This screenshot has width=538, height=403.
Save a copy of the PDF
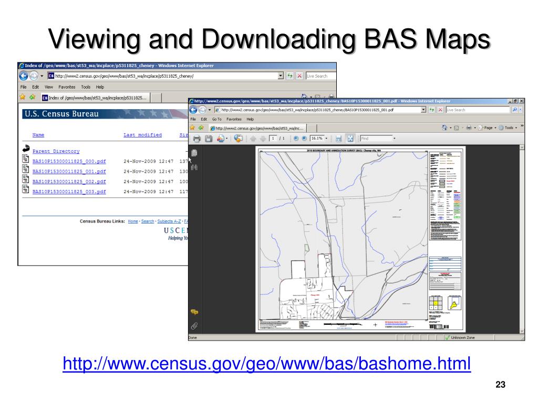pos(208,139)
